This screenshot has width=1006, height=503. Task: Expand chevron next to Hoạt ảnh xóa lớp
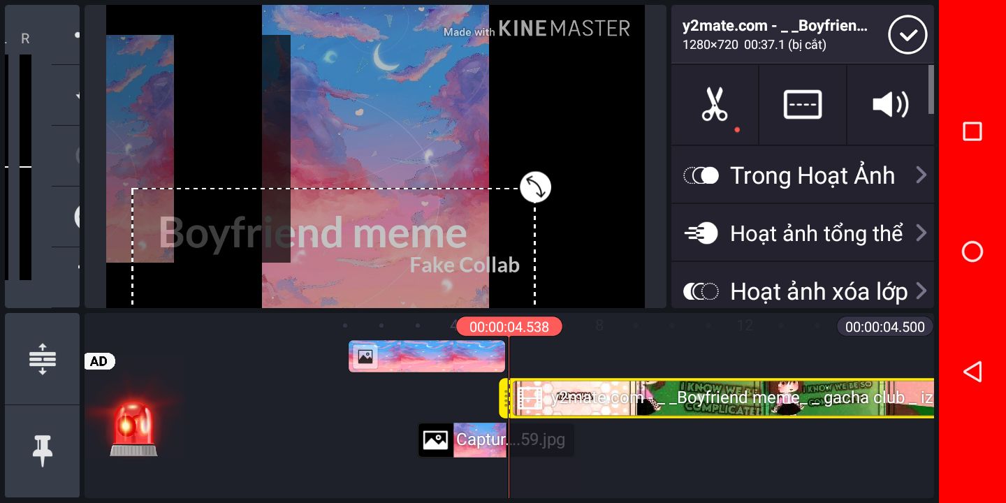[x=921, y=291]
